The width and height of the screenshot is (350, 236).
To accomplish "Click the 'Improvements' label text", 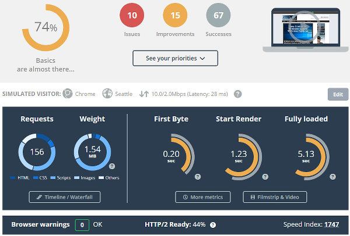I will [x=175, y=34].
